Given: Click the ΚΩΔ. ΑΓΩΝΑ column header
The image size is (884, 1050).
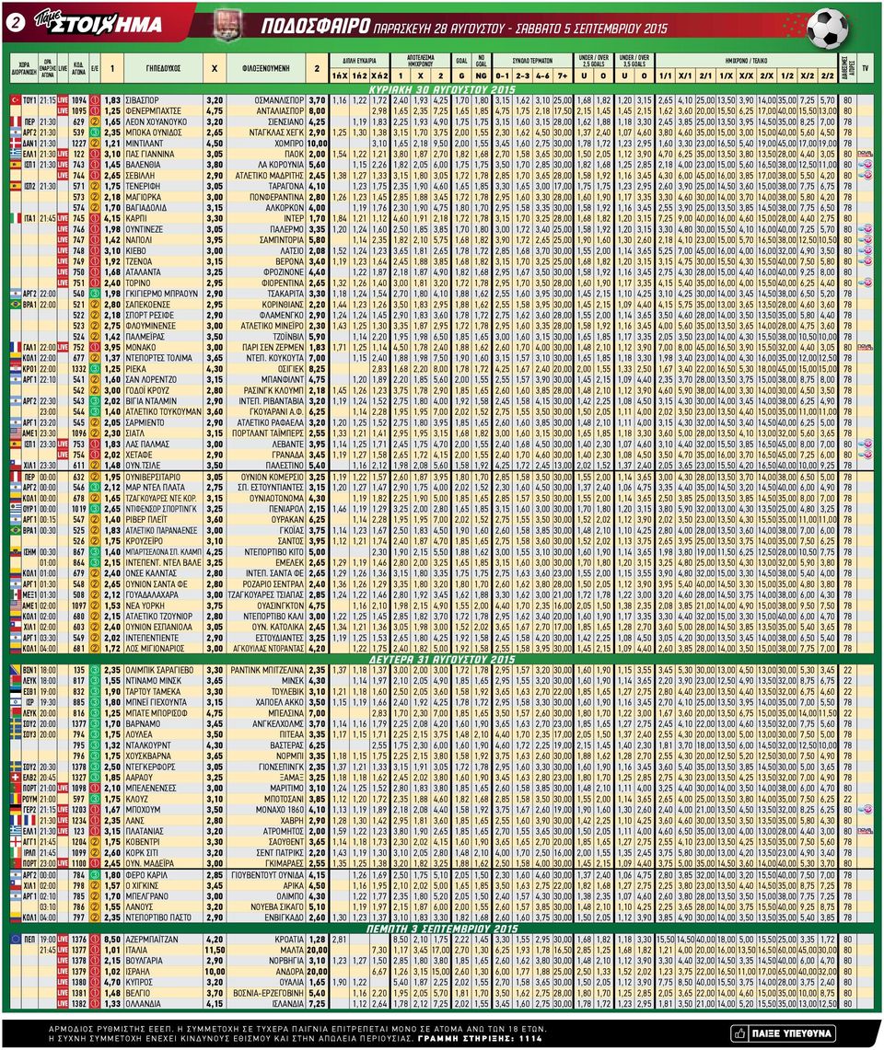Looking at the screenshot, I should [78, 68].
